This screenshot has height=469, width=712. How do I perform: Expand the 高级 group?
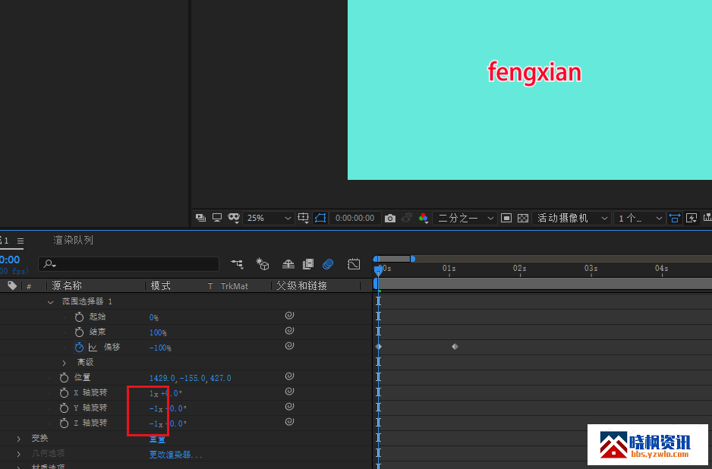tap(64, 363)
